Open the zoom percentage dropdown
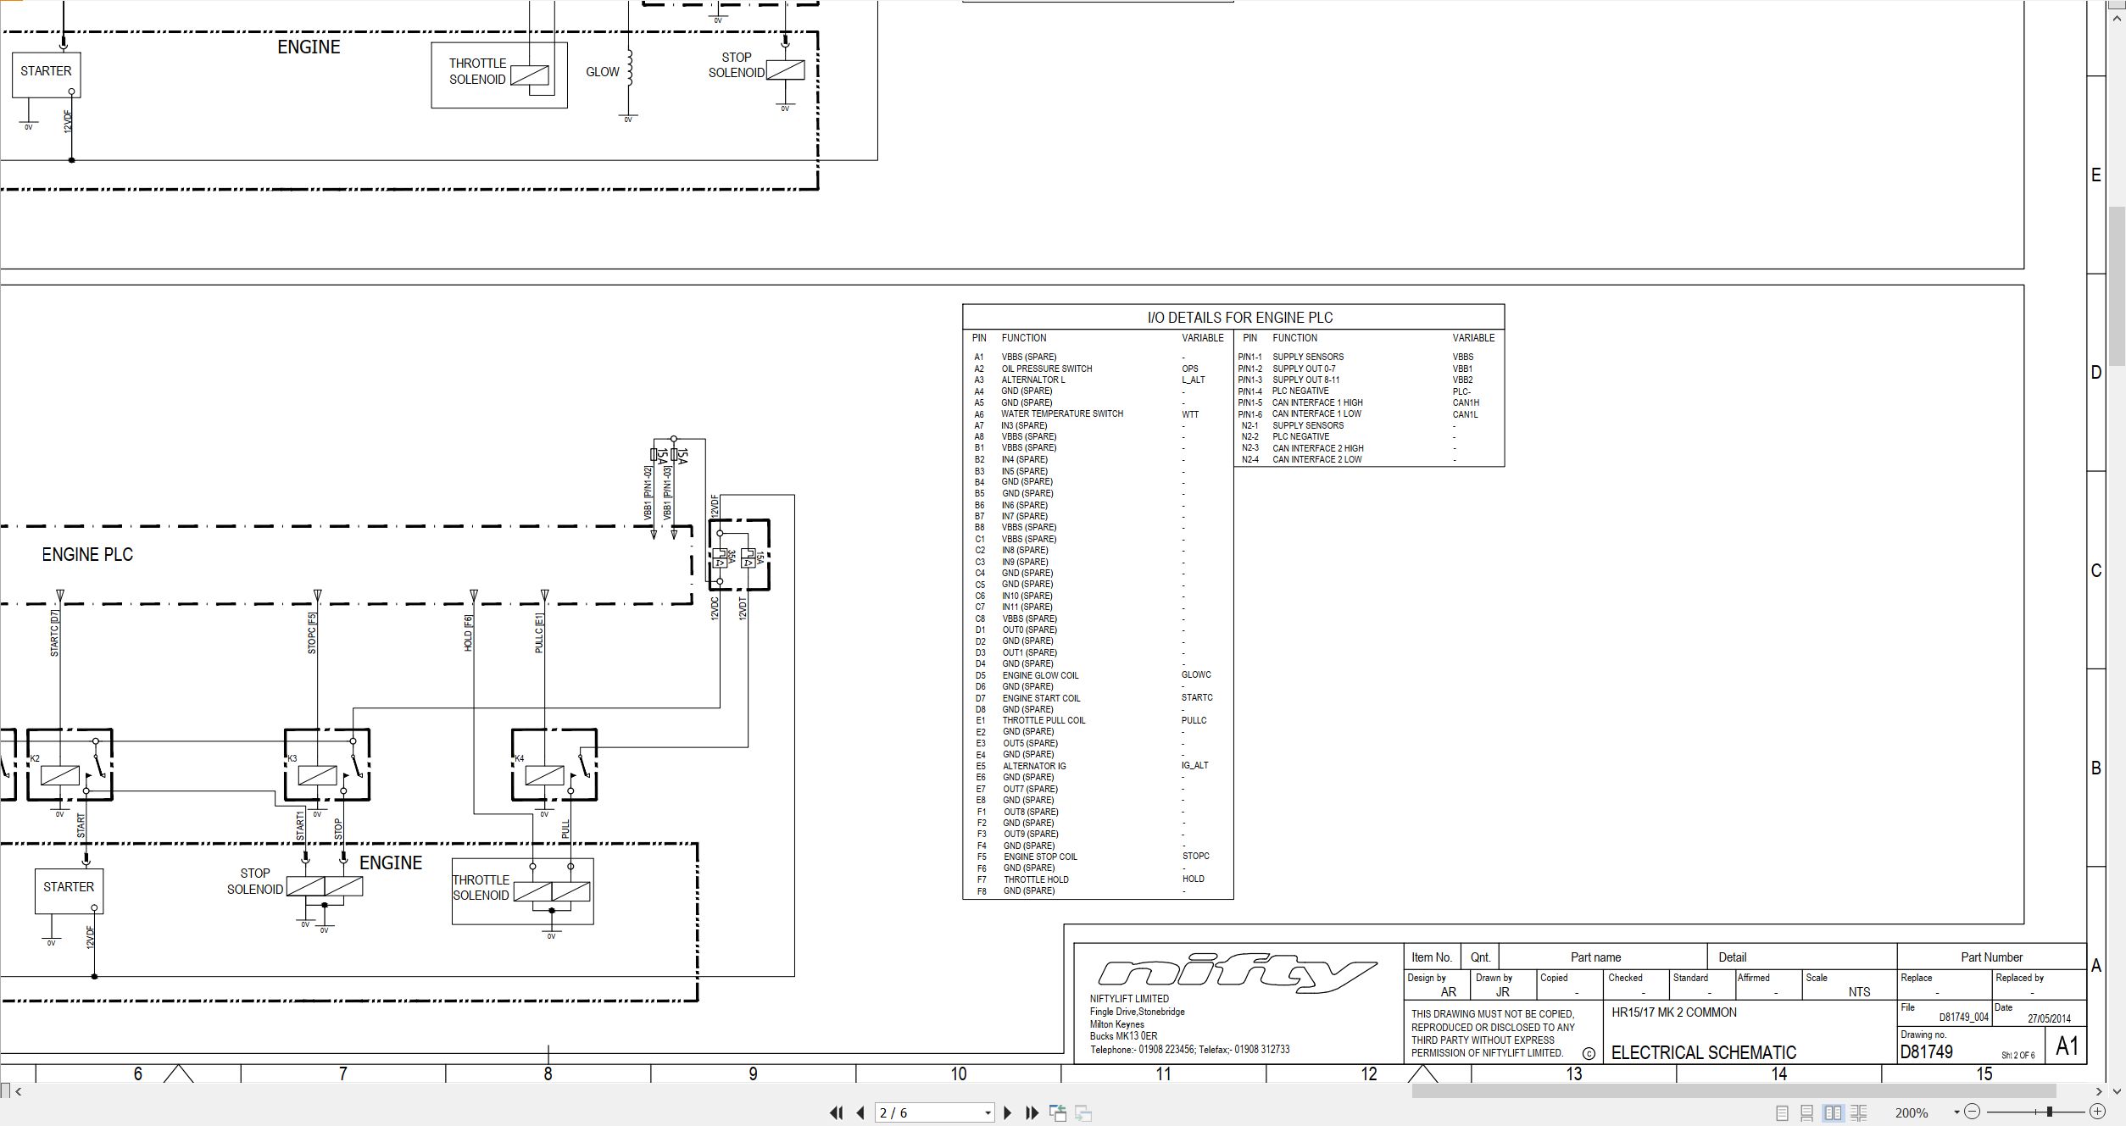 click(x=1956, y=1112)
